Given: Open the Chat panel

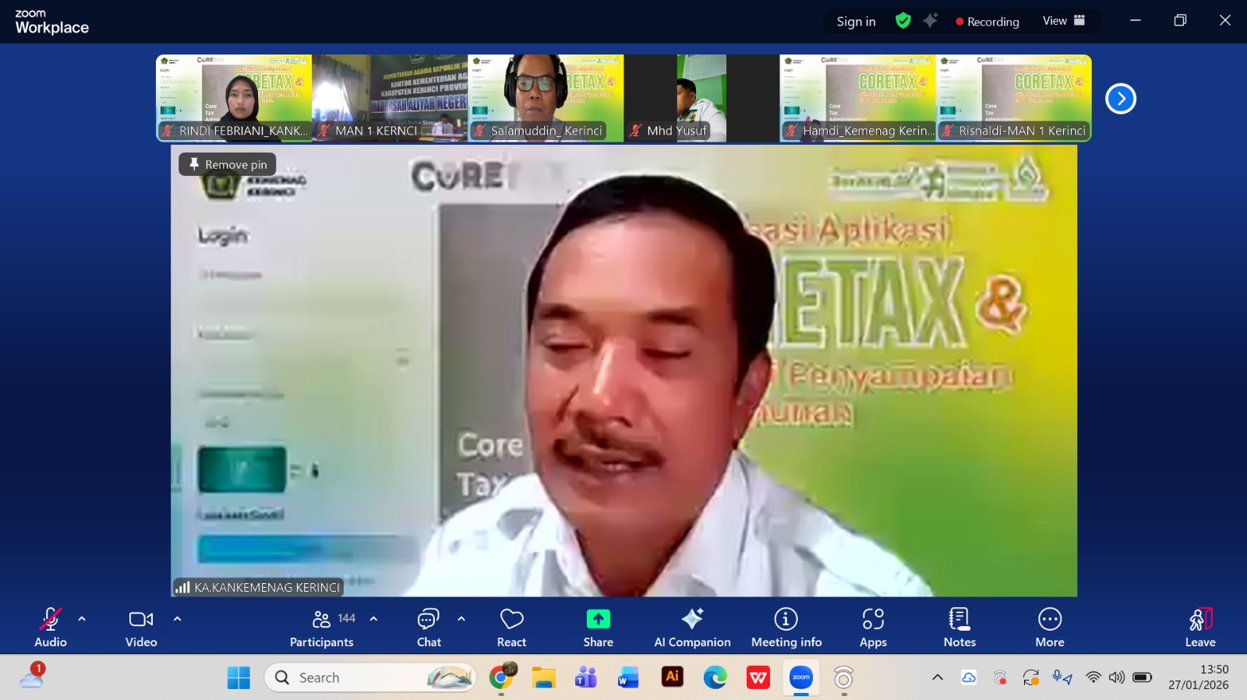Looking at the screenshot, I should click(429, 628).
